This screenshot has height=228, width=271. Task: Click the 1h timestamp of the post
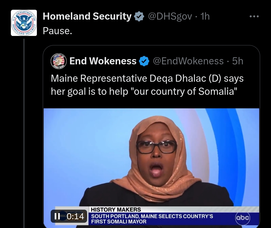205,16
